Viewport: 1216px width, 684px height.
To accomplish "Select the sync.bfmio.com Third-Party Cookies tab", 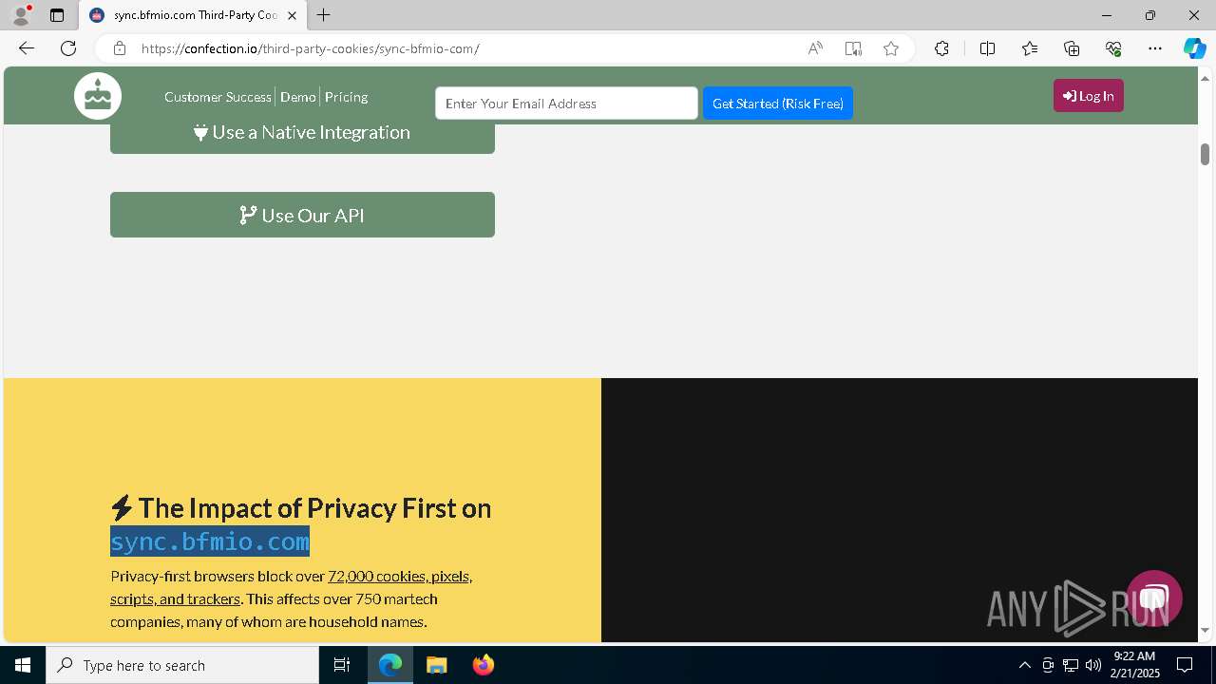I will tap(193, 15).
